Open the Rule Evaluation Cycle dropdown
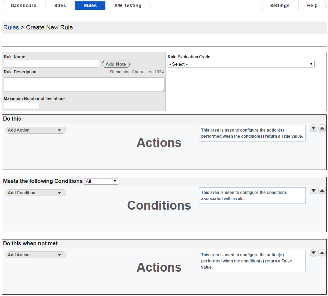The width and height of the screenshot is (328, 296). coord(241,64)
